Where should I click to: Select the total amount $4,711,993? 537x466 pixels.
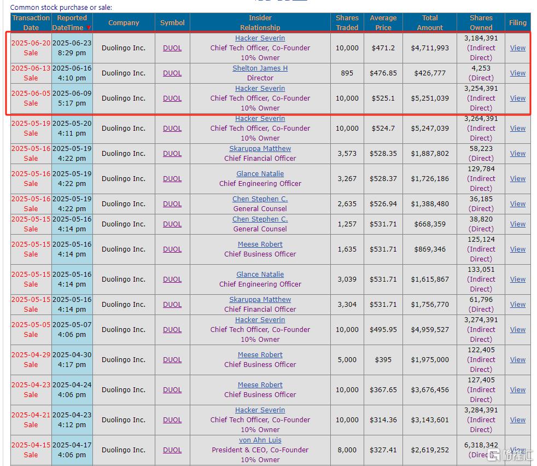(x=430, y=48)
